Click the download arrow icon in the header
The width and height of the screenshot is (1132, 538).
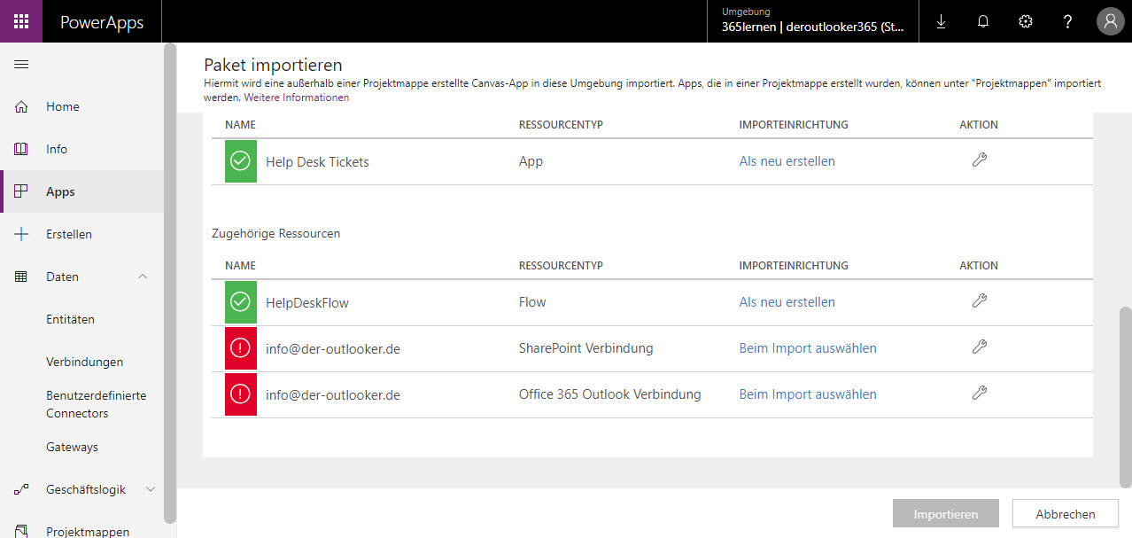point(941,21)
